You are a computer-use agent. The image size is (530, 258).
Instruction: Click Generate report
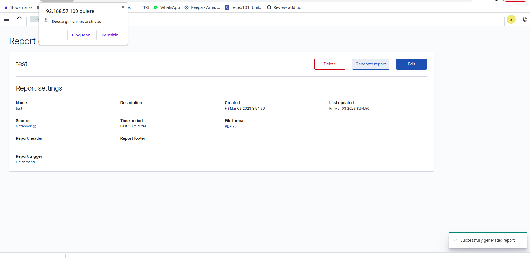(x=371, y=64)
